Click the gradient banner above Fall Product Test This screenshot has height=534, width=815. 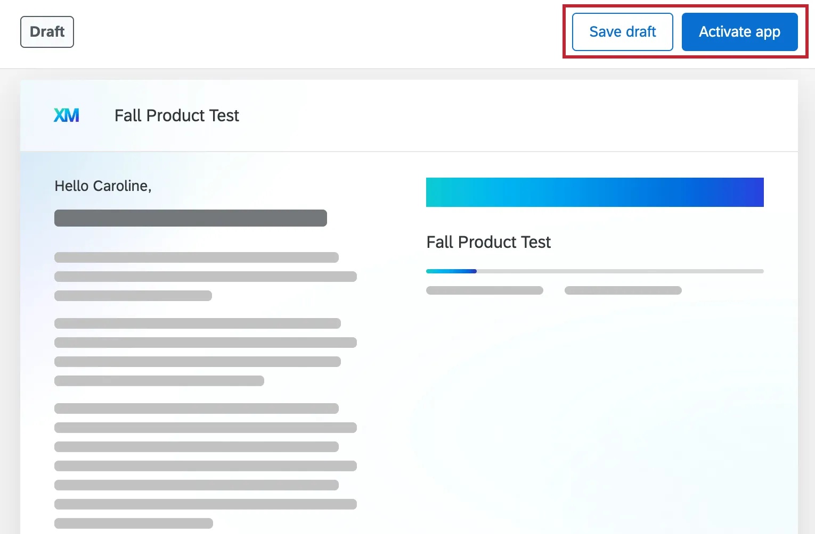594,192
